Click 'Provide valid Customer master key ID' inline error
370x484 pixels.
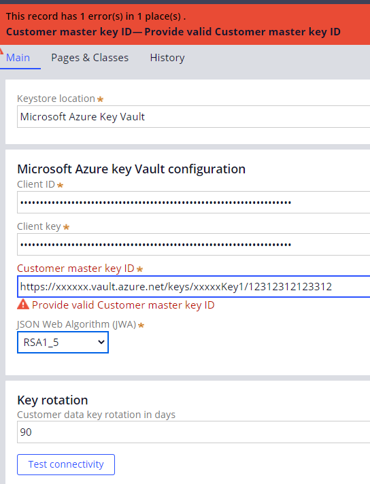(123, 305)
